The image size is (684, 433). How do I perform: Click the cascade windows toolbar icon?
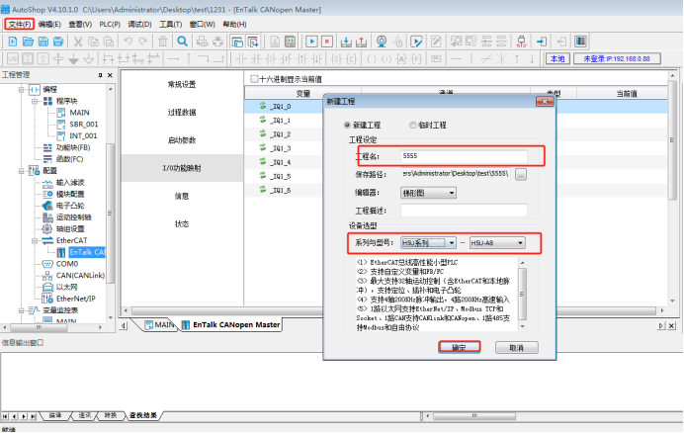[x=237, y=42]
